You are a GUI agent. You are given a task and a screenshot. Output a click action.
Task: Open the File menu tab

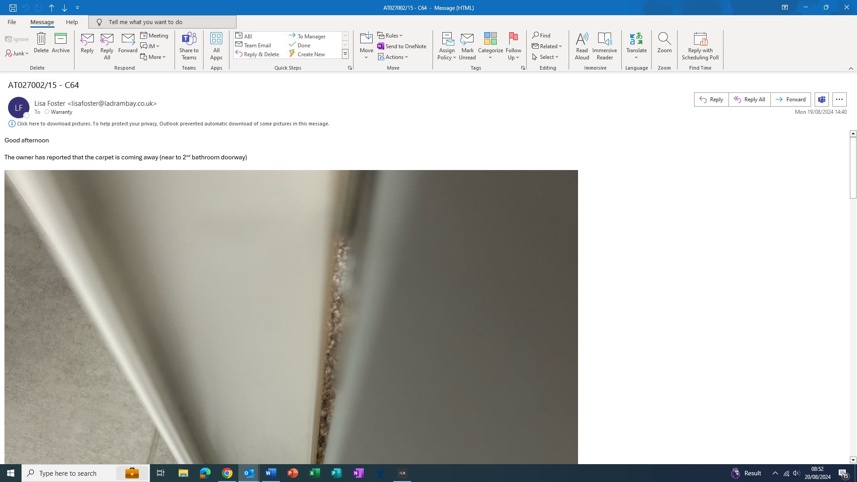pos(12,22)
